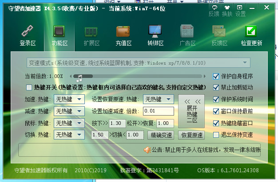Open the 扩展区 memory module icon
Image resolution: width=278 pixels, height=182 pixels.
click(x=91, y=31)
